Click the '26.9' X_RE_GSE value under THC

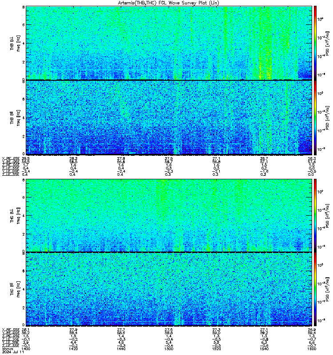(312, 330)
